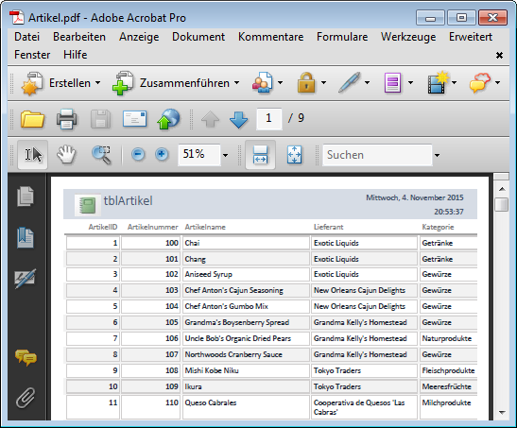Open the Dokument menu
This screenshot has height=428, width=517.
click(198, 37)
